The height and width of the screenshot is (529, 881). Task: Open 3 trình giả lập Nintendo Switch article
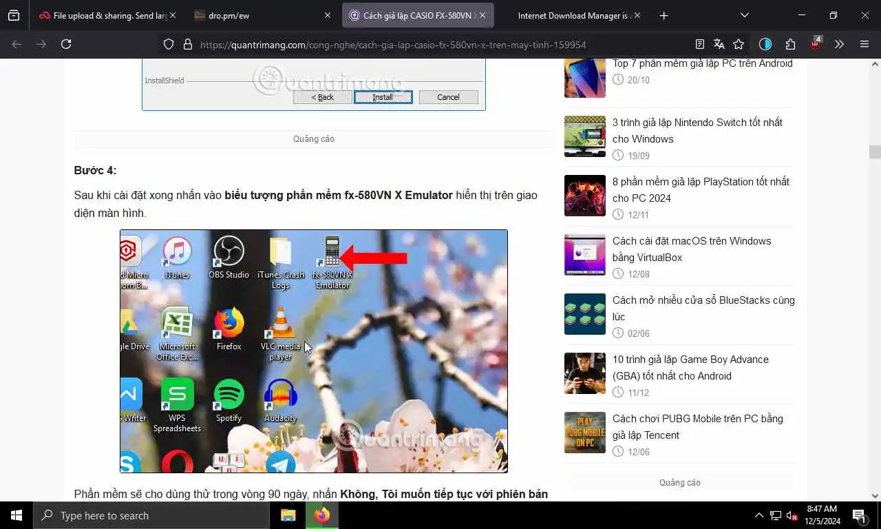pos(697,130)
